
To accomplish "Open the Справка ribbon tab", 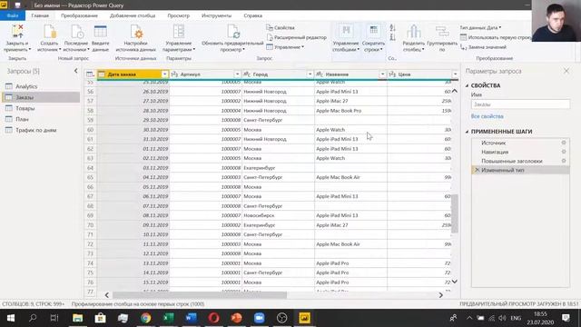I will (252, 15).
